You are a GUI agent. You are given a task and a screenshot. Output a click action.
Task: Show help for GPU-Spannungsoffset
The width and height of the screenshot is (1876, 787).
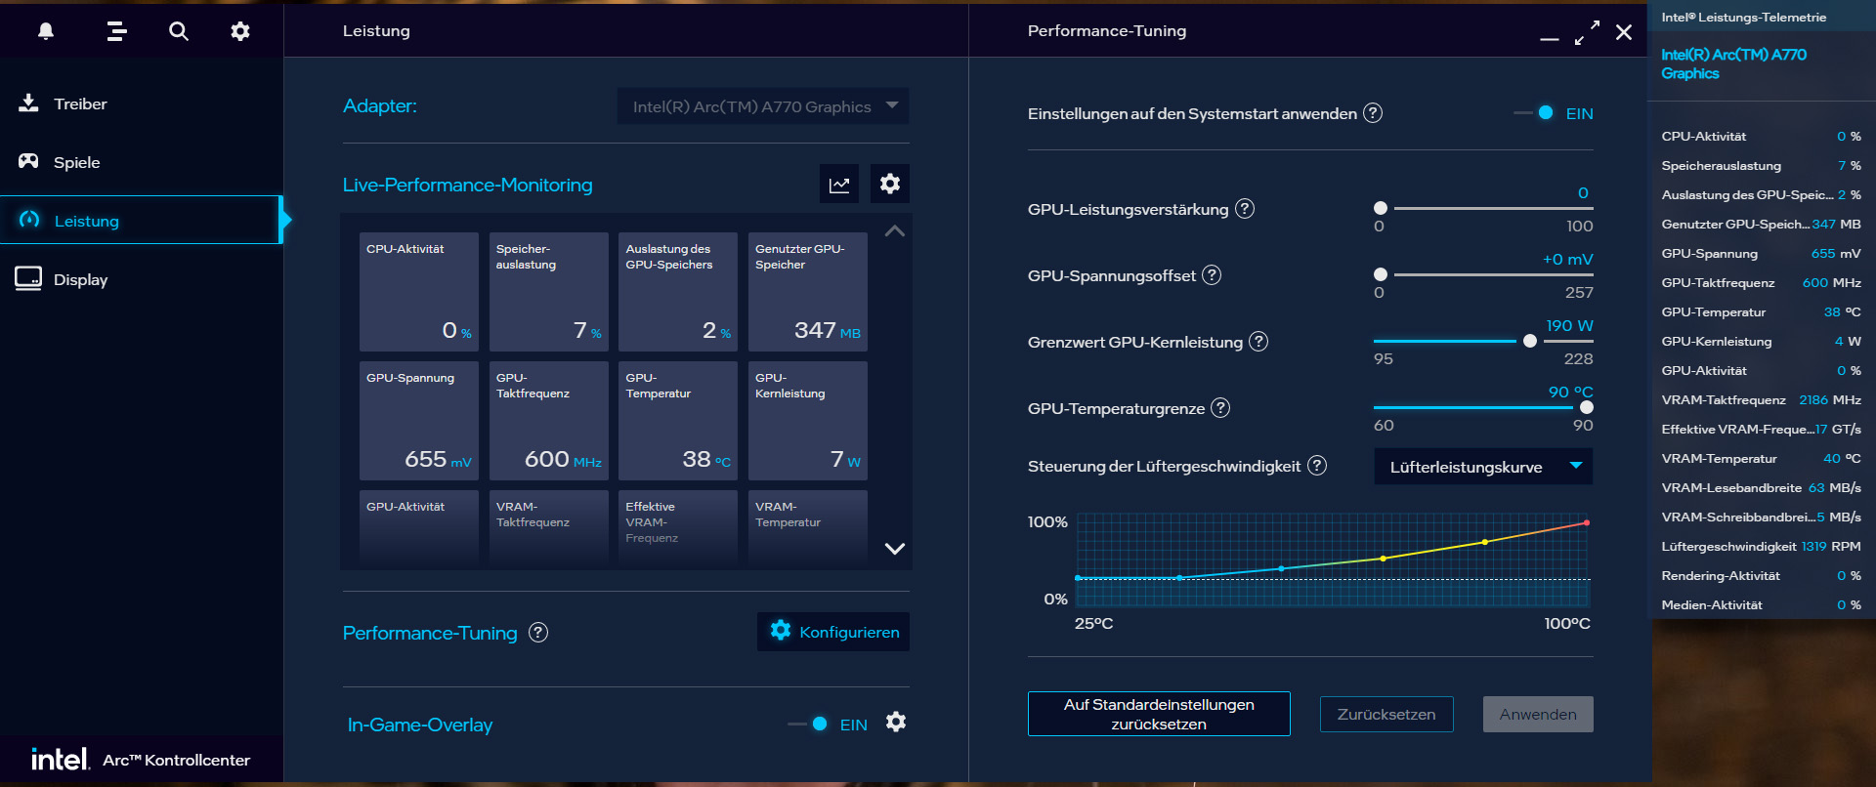tap(1212, 275)
